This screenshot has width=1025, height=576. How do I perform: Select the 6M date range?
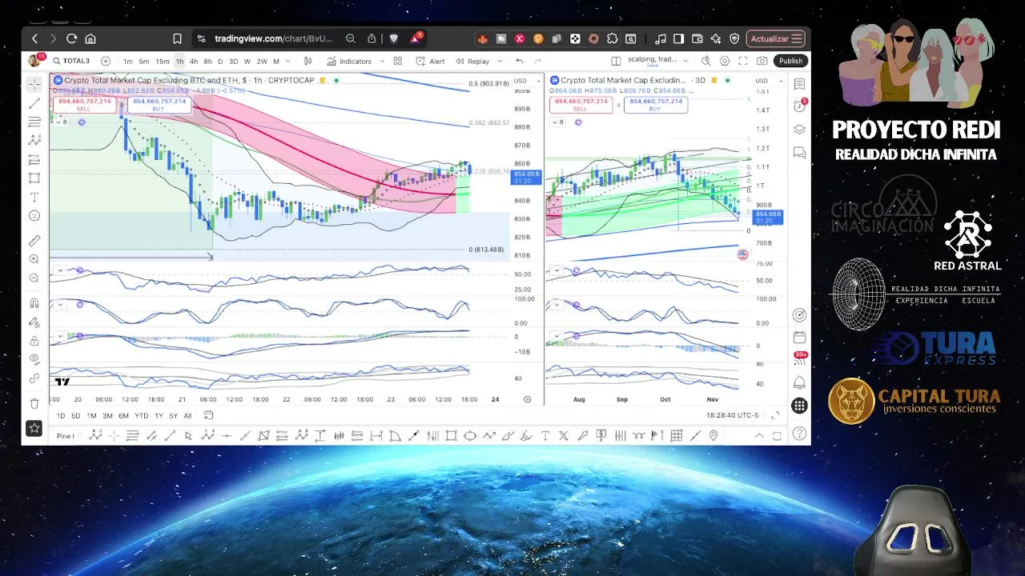tap(123, 415)
